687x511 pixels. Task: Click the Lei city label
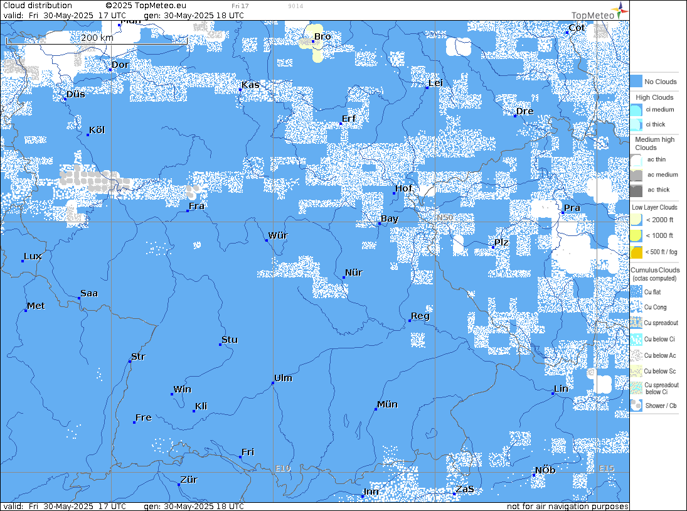click(435, 83)
